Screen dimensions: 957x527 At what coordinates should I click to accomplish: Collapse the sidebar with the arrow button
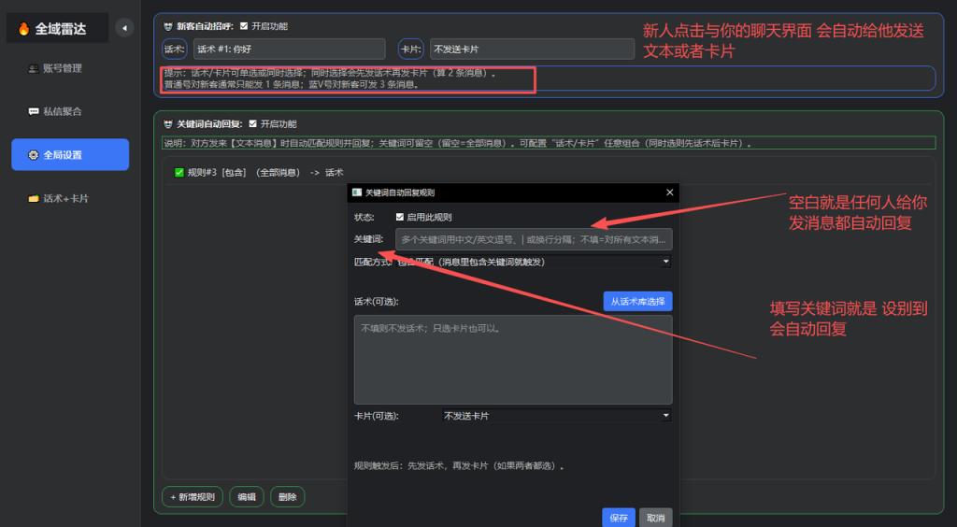coord(124,28)
